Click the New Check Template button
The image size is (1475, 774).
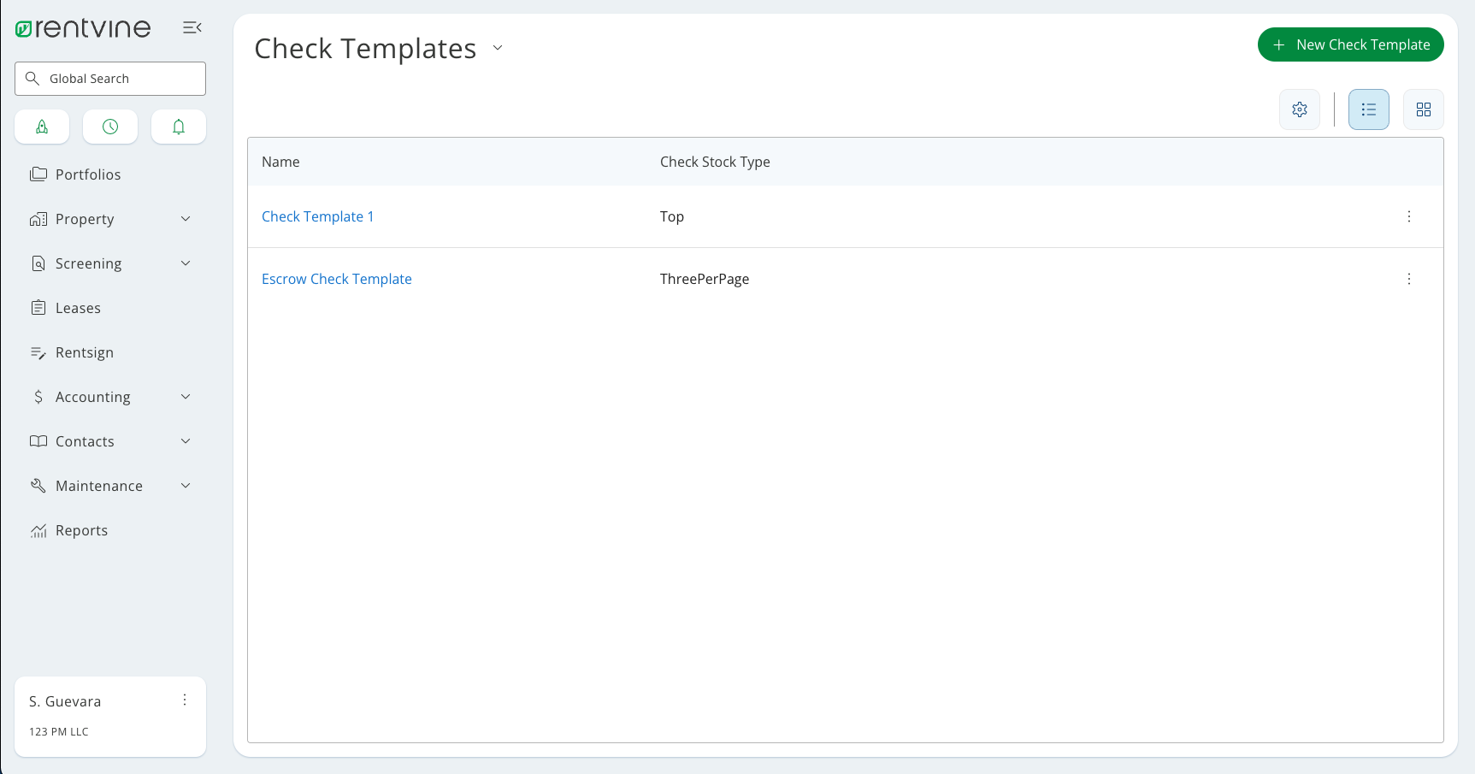(x=1350, y=44)
